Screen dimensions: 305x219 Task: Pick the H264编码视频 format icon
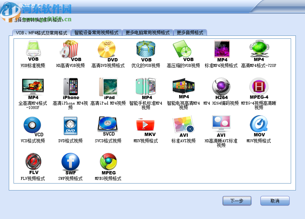click(x=221, y=87)
